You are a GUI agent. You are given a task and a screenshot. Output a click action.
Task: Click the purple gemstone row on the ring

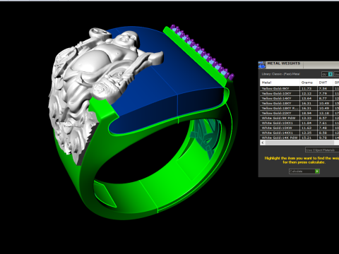pos(202,52)
